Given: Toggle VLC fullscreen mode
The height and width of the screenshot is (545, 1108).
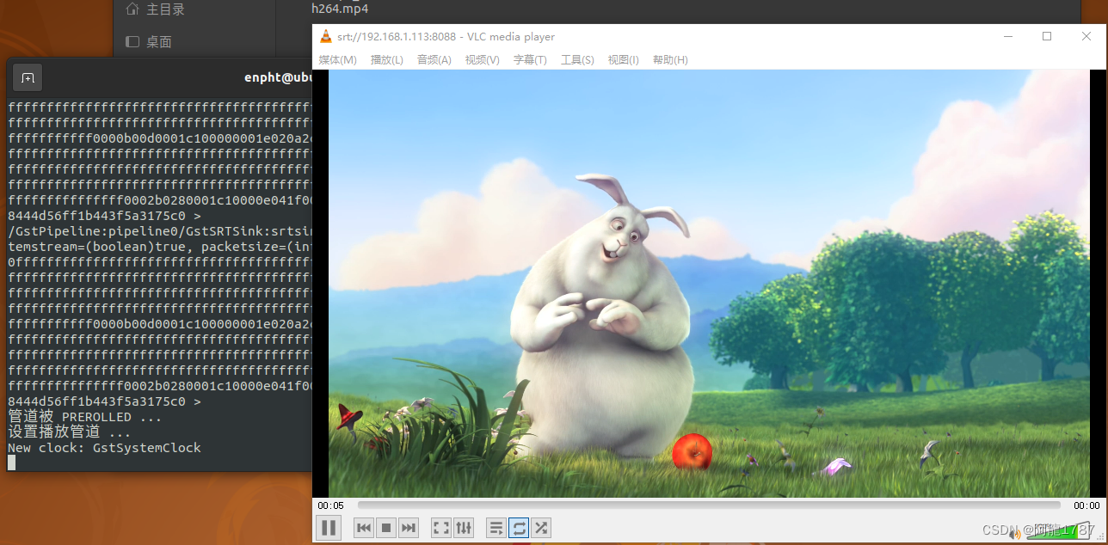Looking at the screenshot, I should tap(441, 528).
